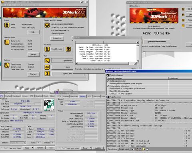Toggle Northbridge information category
The image size is (192, 153).
(108, 81)
